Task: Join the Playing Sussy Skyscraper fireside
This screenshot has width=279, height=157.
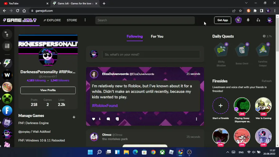Action: tap(242, 106)
